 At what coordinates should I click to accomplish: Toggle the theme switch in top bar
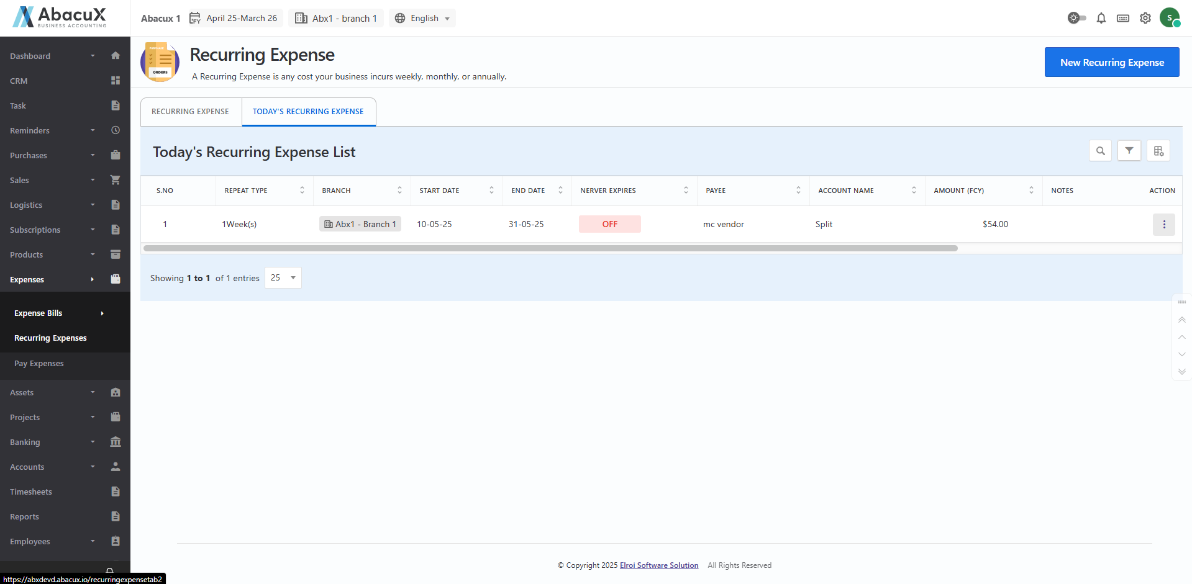[1076, 18]
